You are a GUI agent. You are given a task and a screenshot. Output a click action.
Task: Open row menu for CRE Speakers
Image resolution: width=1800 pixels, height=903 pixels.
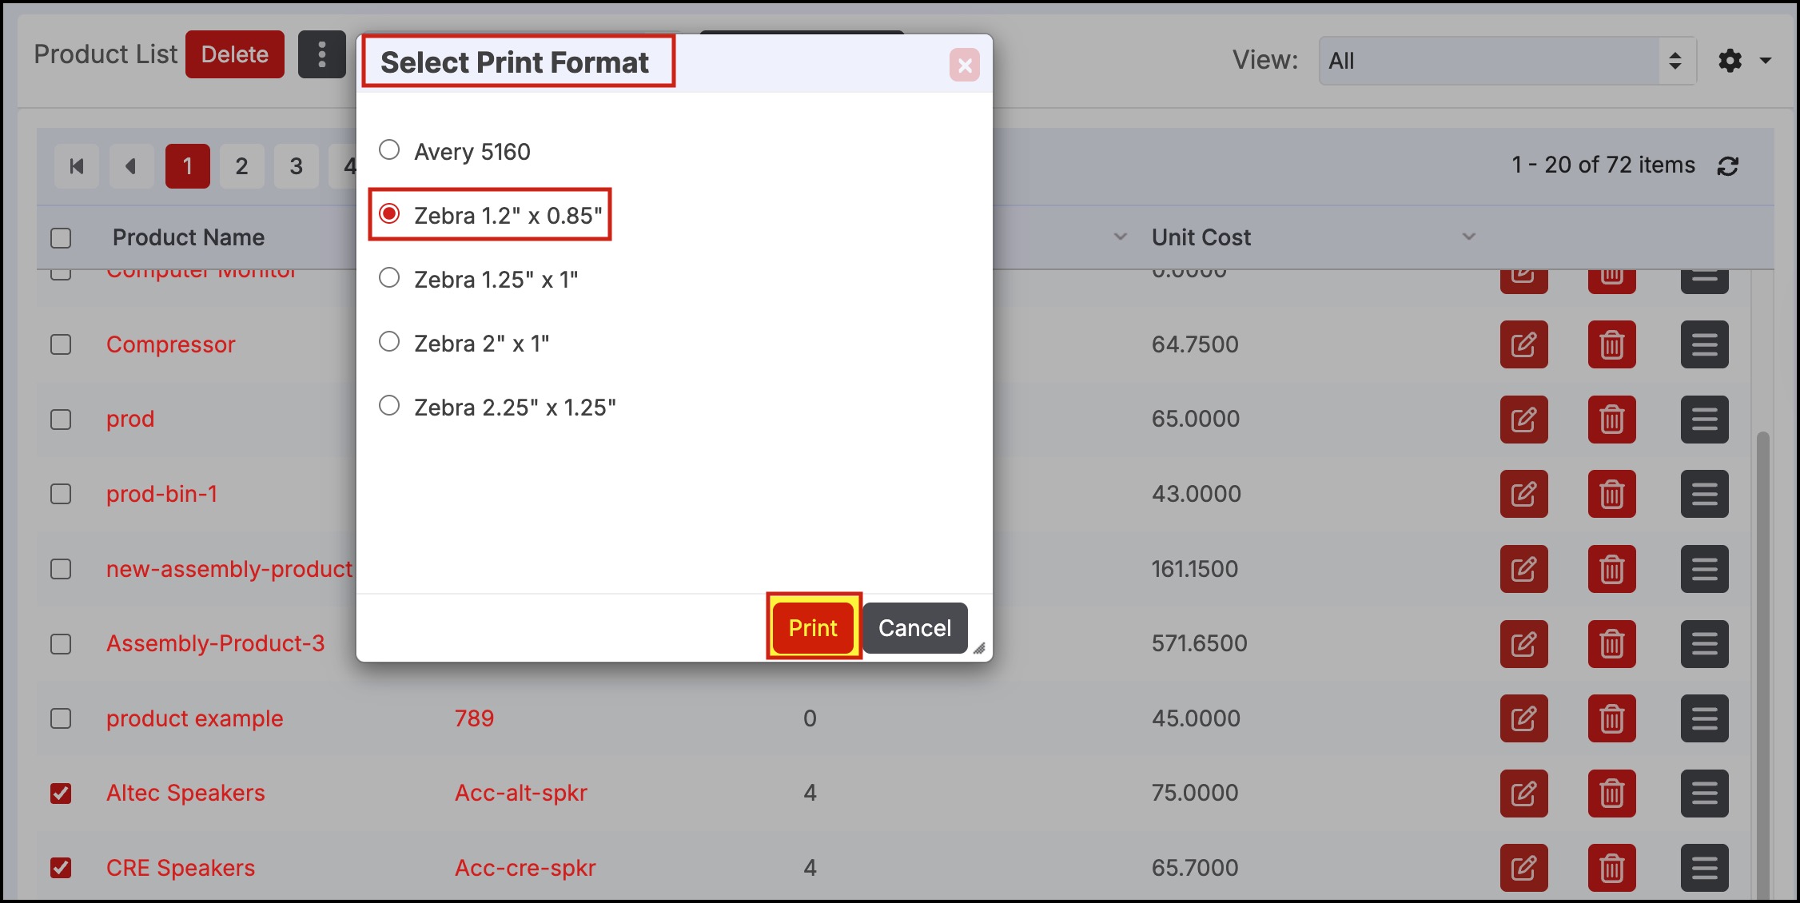pos(1704,868)
